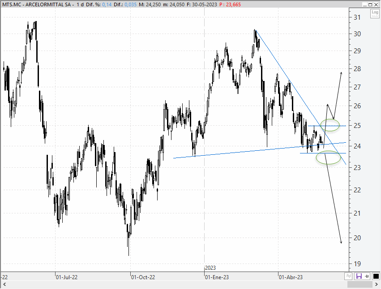Click price axis value 29
381x289 pixels.
pyautogui.click(x=357, y=51)
